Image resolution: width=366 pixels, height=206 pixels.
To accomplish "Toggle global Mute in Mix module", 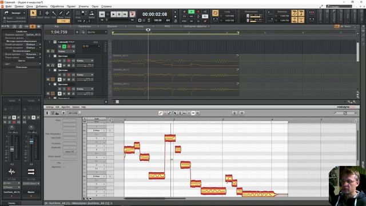I will click(184, 11).
